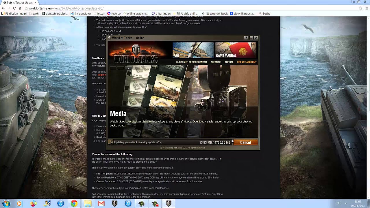Open the clock showing 18:05
Image resolution: width=370 pixels, height=208 pixels.
tap(358, 203)
